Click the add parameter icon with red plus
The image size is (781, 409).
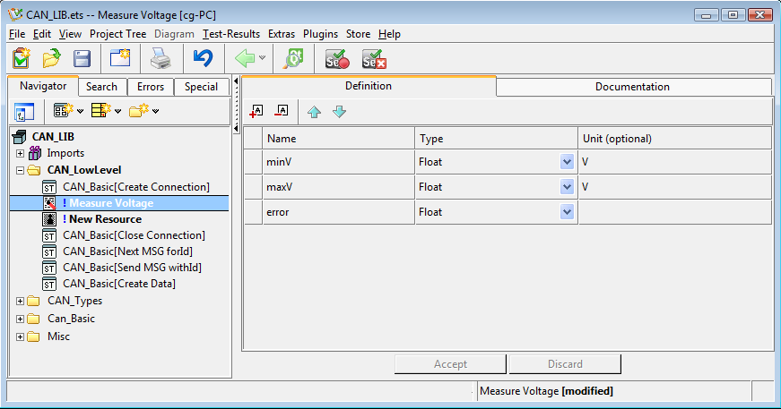256,111
